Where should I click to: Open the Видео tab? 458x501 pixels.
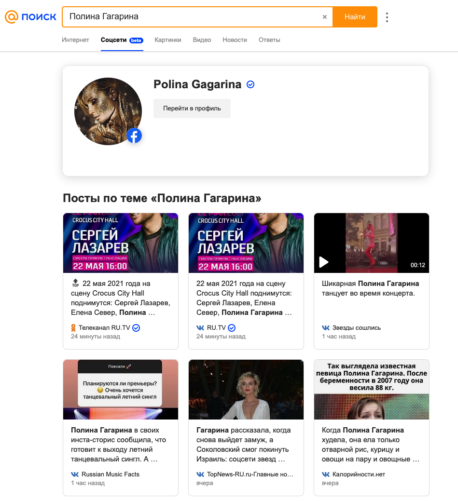pos(202,40)
